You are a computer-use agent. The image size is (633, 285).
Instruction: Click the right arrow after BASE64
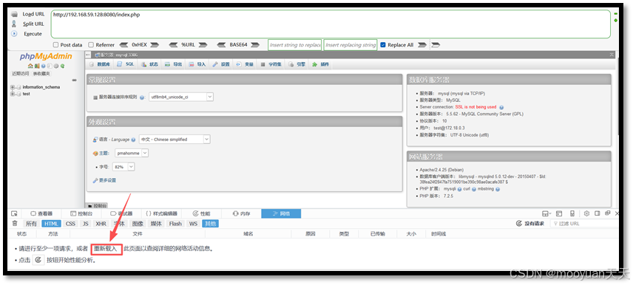254,45
